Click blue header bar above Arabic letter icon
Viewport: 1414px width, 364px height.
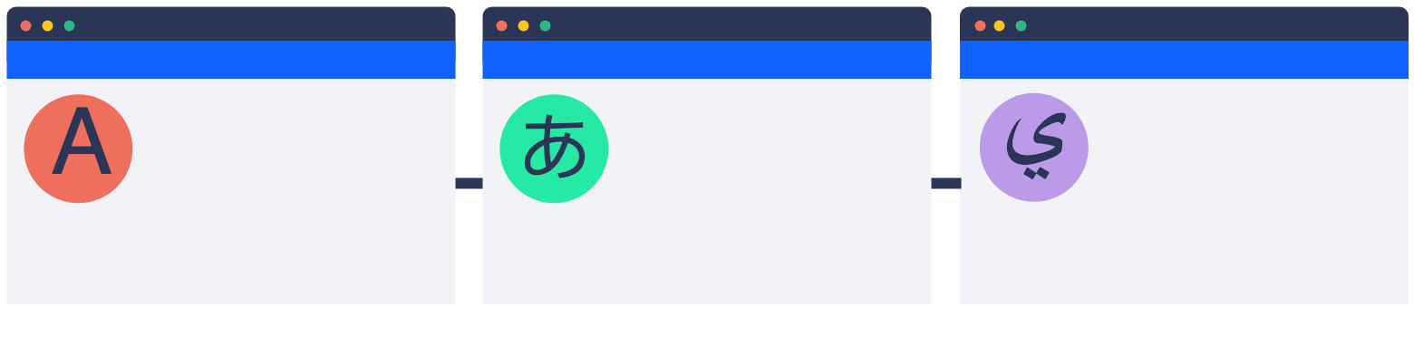[1184, 60]
